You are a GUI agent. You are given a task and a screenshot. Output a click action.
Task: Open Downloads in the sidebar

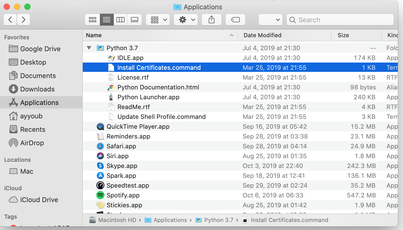click(x=37, y=89)
